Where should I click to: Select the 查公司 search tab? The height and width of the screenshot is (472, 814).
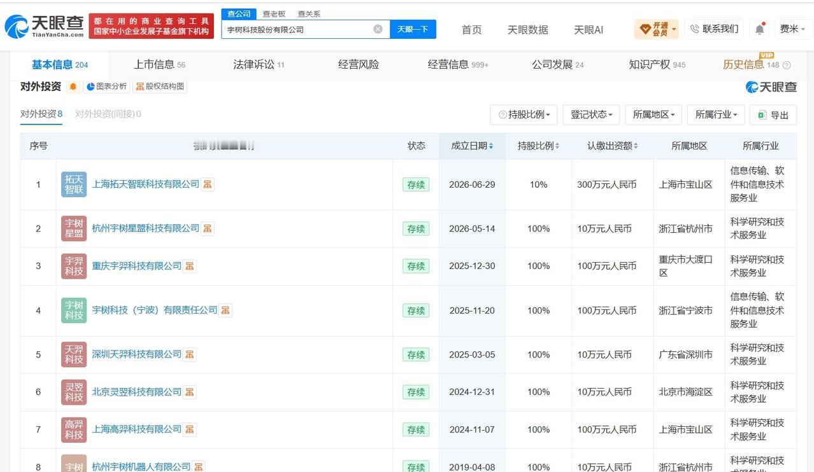coord(239,13)
